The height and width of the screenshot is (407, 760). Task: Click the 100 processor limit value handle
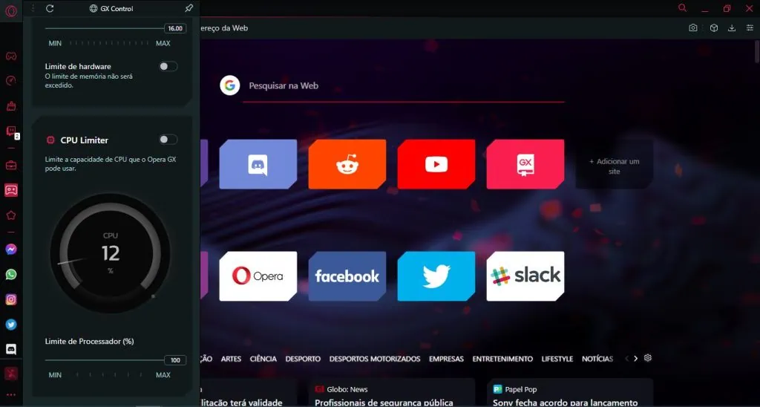tap(175, 360)
